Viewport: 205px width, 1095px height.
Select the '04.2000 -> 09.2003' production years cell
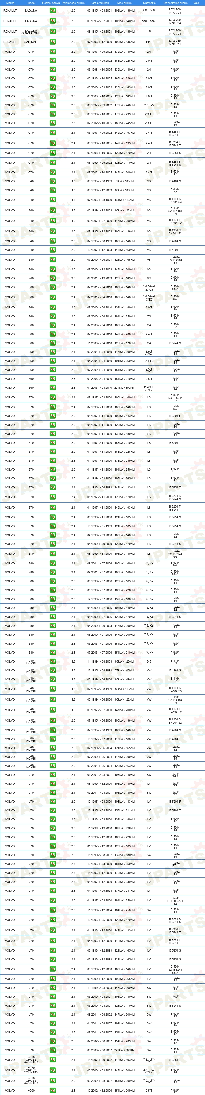pyautogui.click(x=100, y=626)
